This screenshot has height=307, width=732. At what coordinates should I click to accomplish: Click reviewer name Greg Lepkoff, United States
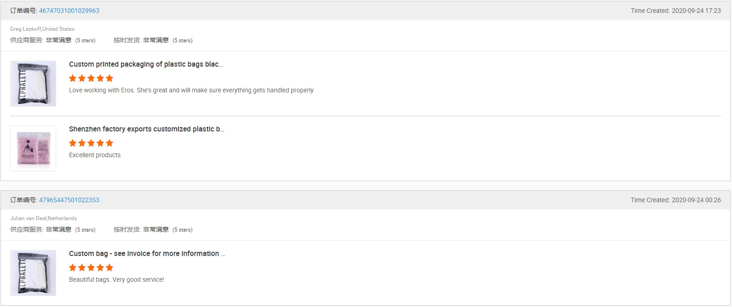click(42, 29)
